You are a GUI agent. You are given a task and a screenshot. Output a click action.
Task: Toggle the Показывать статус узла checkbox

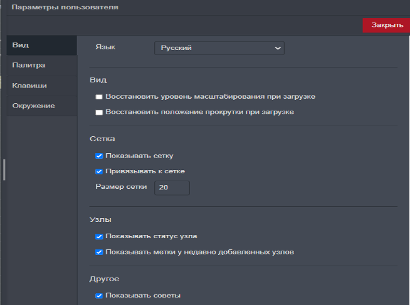(x=99, y=236)
